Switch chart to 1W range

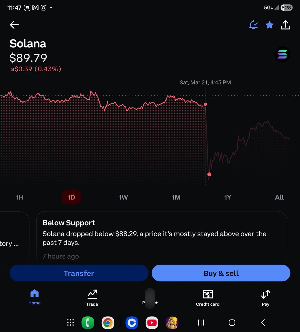tap(123, 197)
